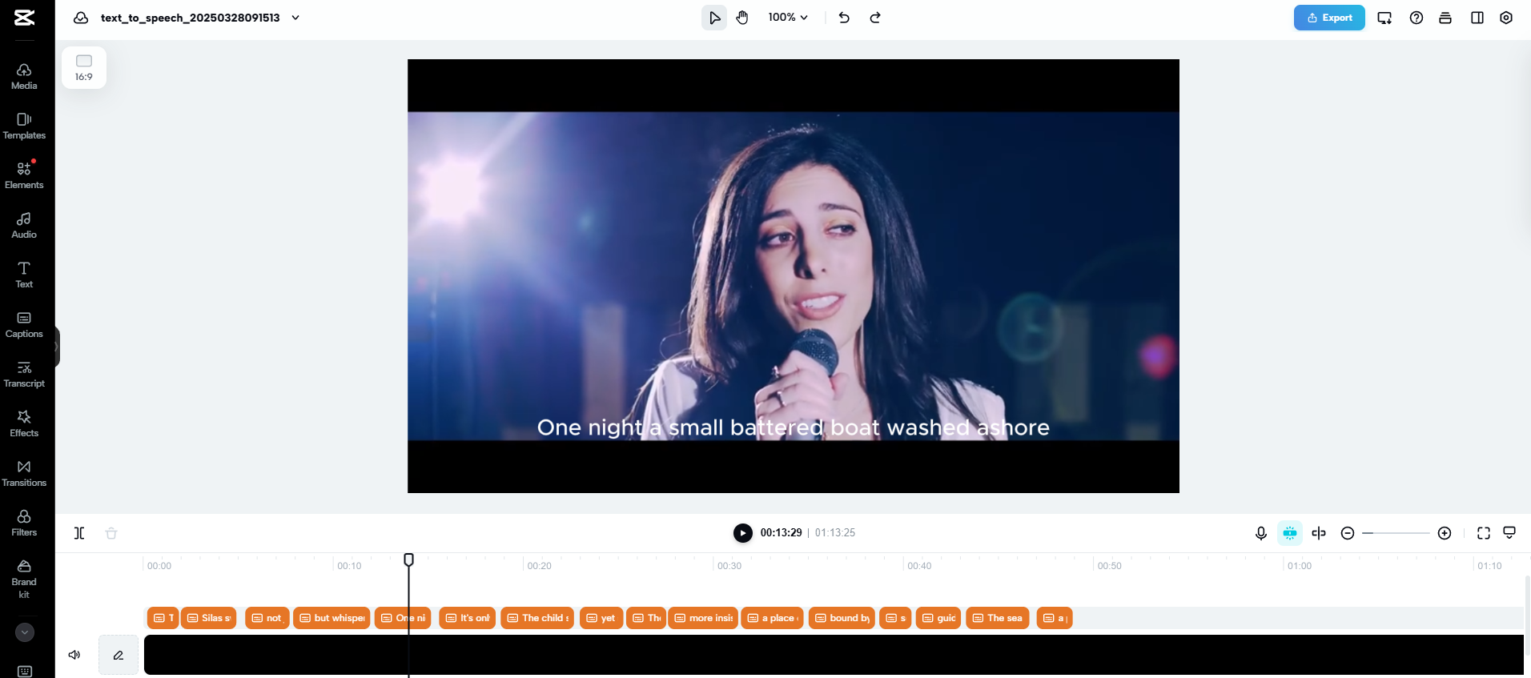Undo the last action
The width and height of the screenshot is (1531, 678).
[x=844, y=18]
